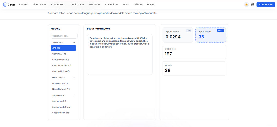Select the Nano Banana 2 model
Image resolution: width=277 pixels, height=127 pixels.
point(63,83)
